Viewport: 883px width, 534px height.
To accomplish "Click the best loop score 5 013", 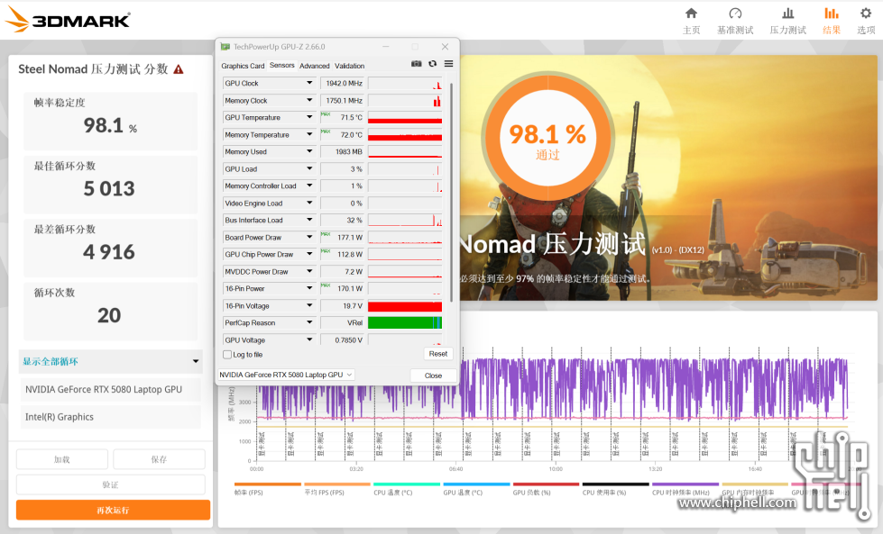I will click(x=109, y=189).
